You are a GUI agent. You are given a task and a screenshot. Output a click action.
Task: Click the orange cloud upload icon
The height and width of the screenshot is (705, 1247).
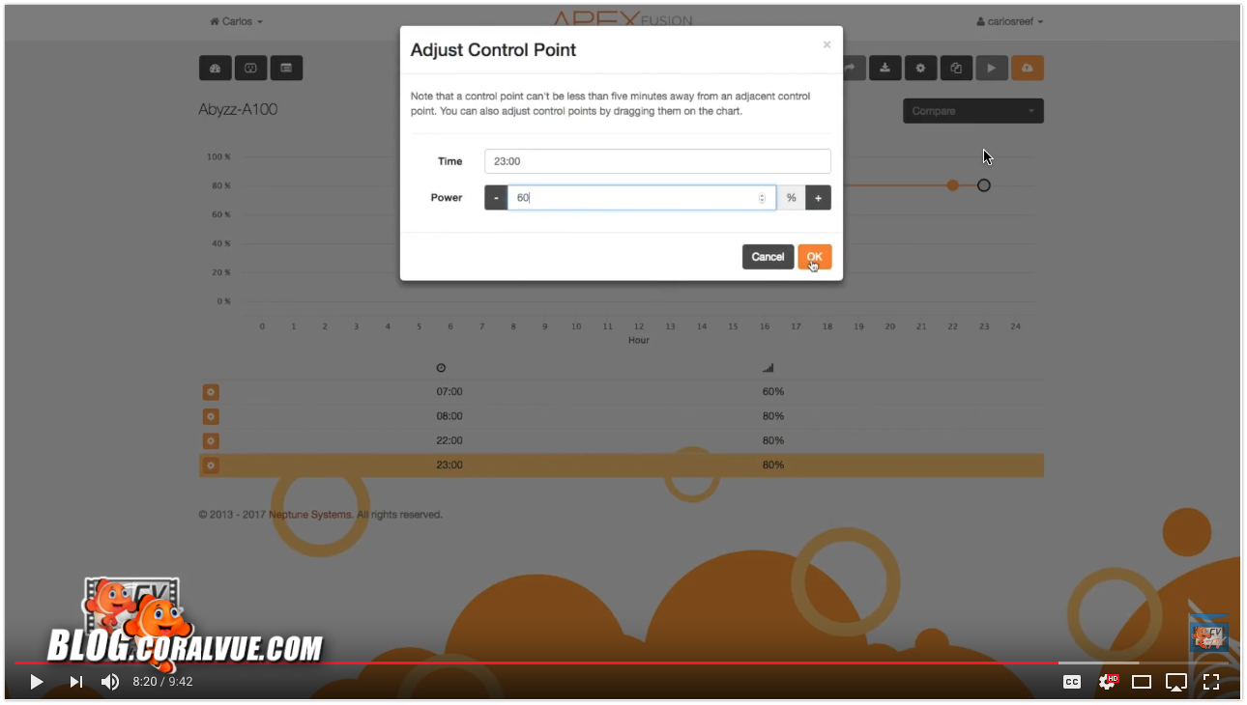pos(1027,68)
